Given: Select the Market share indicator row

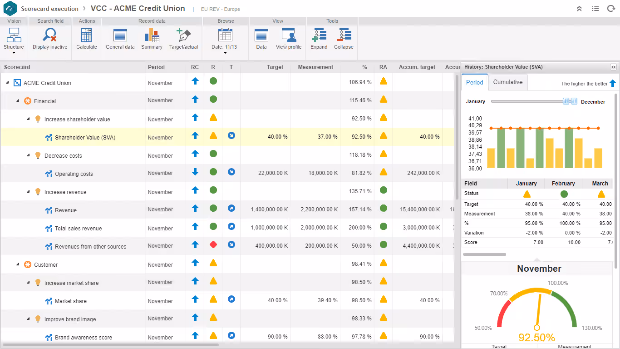Looking at the screenshot, I should (x=227, y=300).
